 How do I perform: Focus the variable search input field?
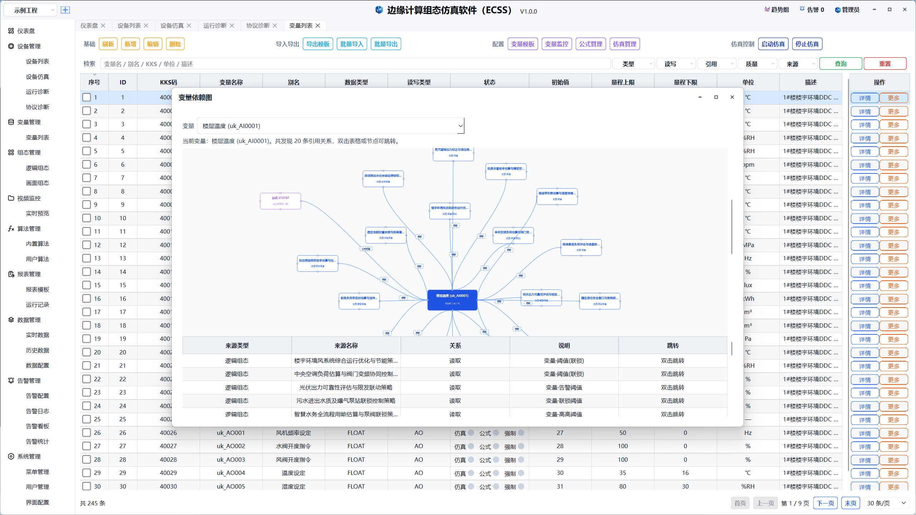(355, 64)
